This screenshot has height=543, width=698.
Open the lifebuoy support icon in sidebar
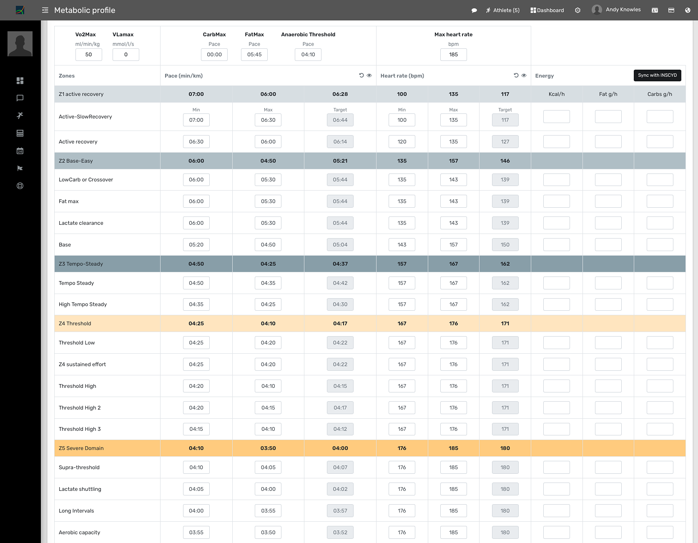click(x=20, y=186)
